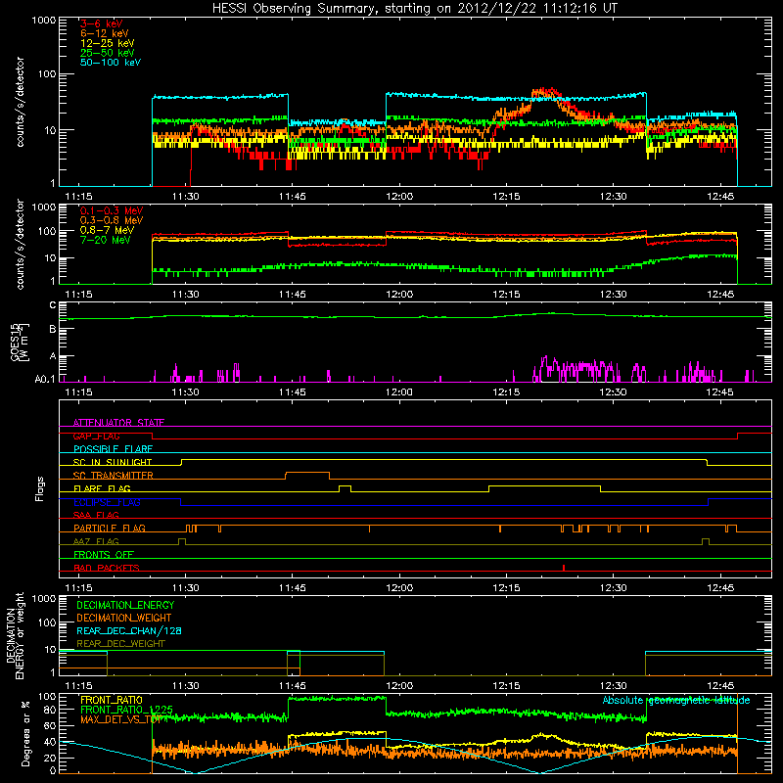Select the 6-12 keV legend label
Screen dimensions: 783x783
105,33
